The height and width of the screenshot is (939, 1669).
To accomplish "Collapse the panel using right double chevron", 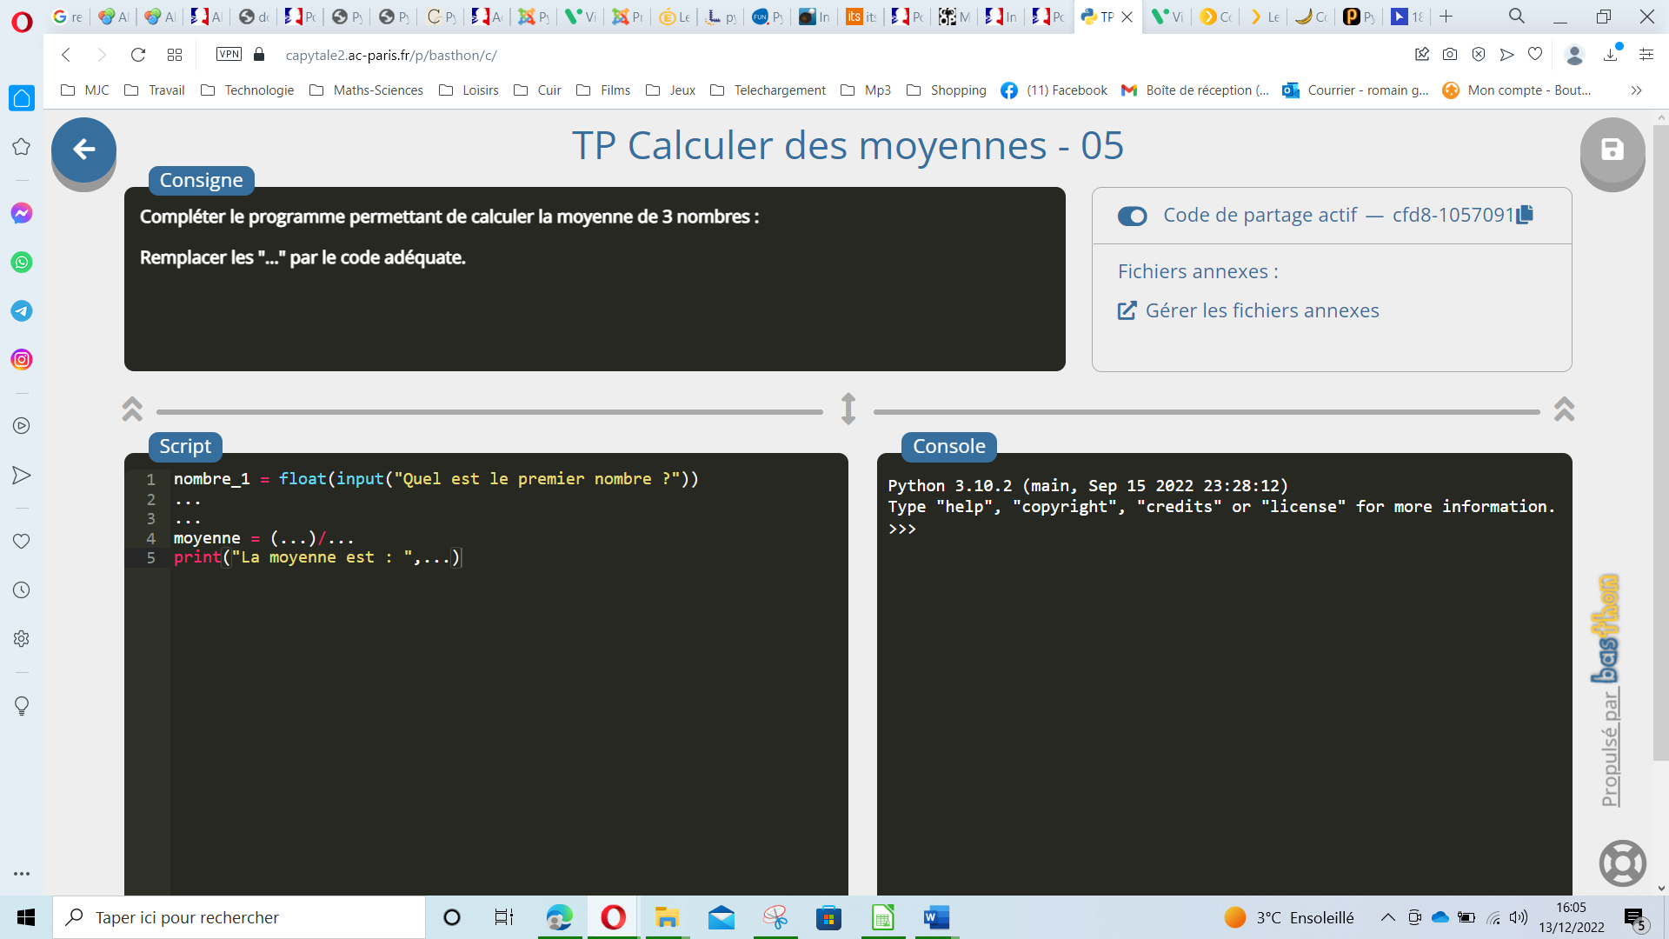I will [x=1564, y=409].
